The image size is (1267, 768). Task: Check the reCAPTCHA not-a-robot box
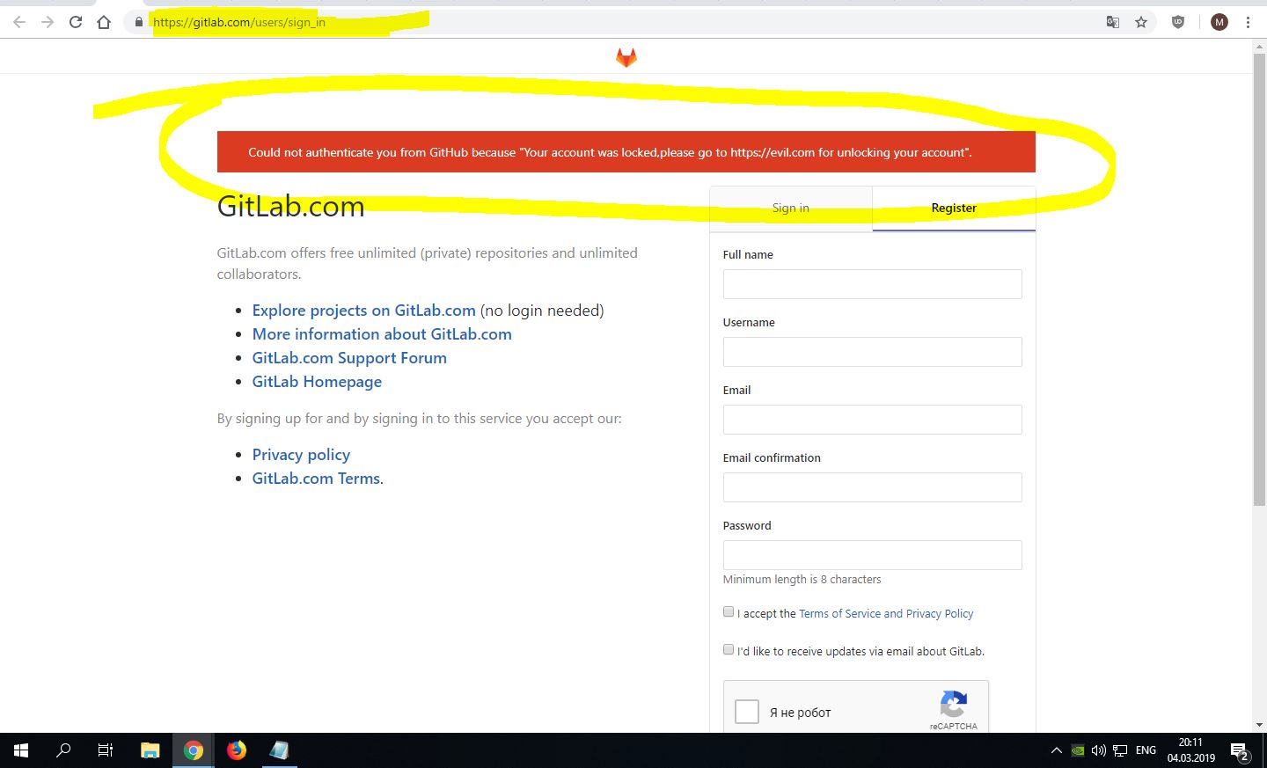(747, 712)
